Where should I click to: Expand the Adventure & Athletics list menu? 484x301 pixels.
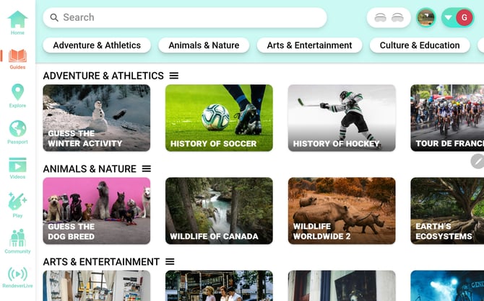coord(174,76)
